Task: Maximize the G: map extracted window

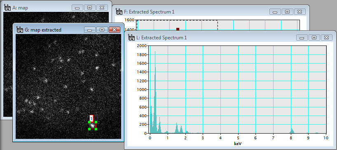Action: pos(102,30)
